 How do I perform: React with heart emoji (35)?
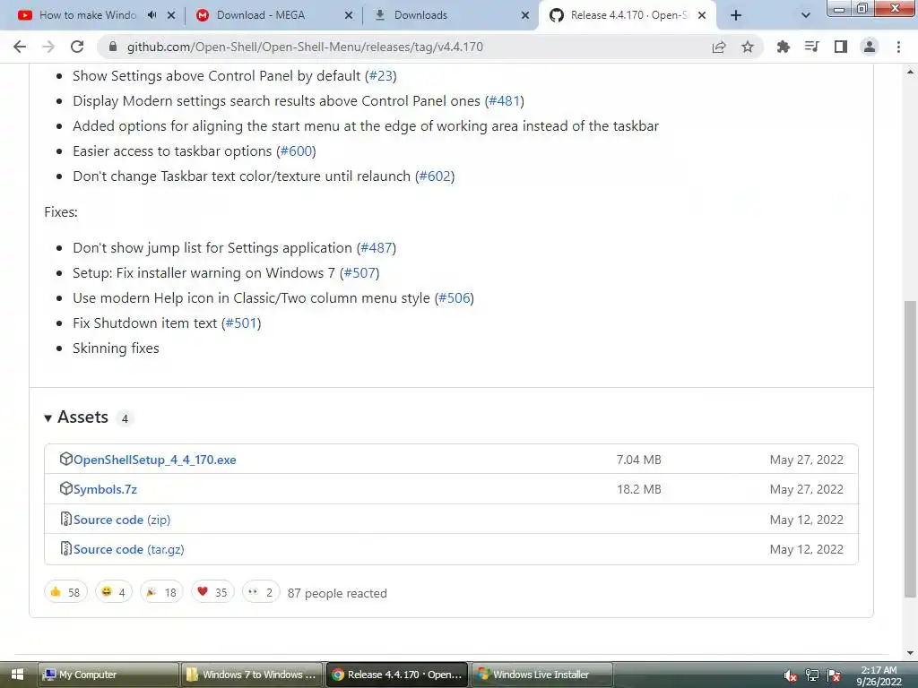(212, 592)
